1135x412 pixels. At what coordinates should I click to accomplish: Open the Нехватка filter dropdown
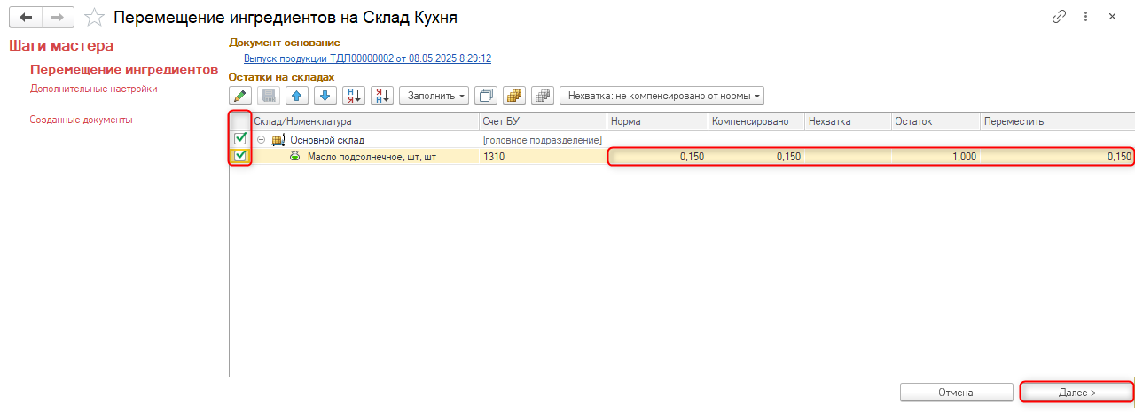coord(661,96)
